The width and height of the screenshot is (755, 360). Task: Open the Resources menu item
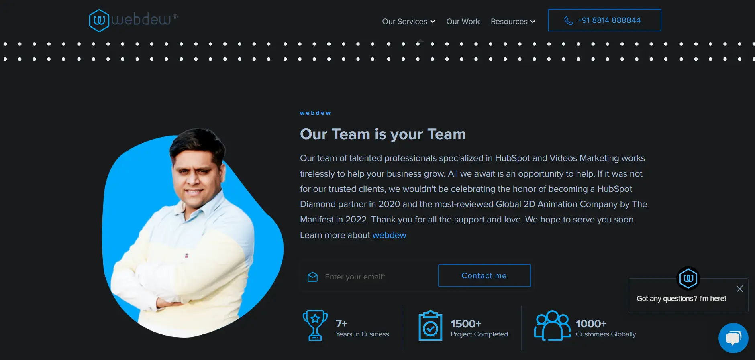coord(513,22)
